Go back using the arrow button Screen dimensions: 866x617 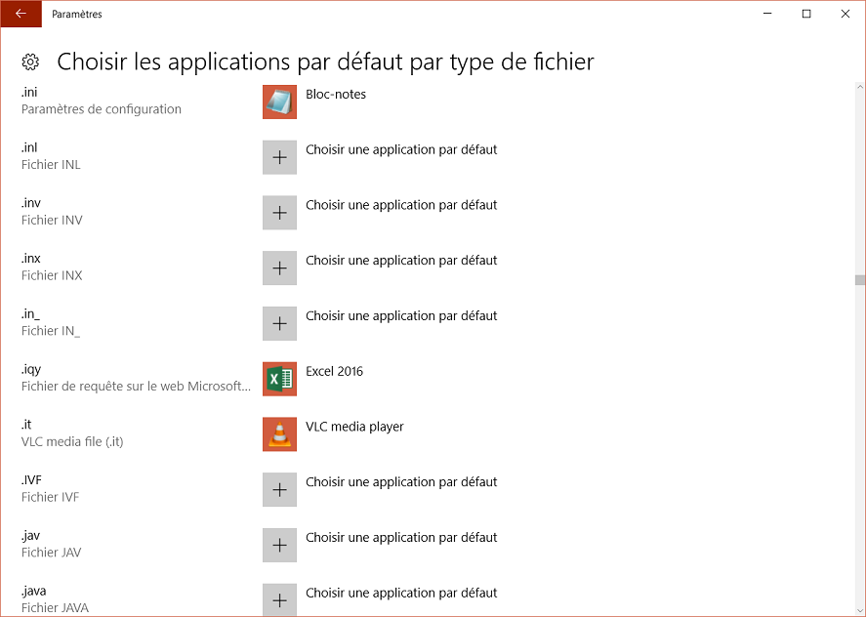tap(21, 14)
